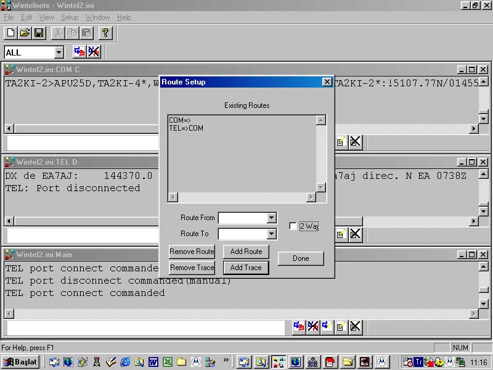Click the Main window command input field
The height and width of the screenshot is (370, 493).
146,328
